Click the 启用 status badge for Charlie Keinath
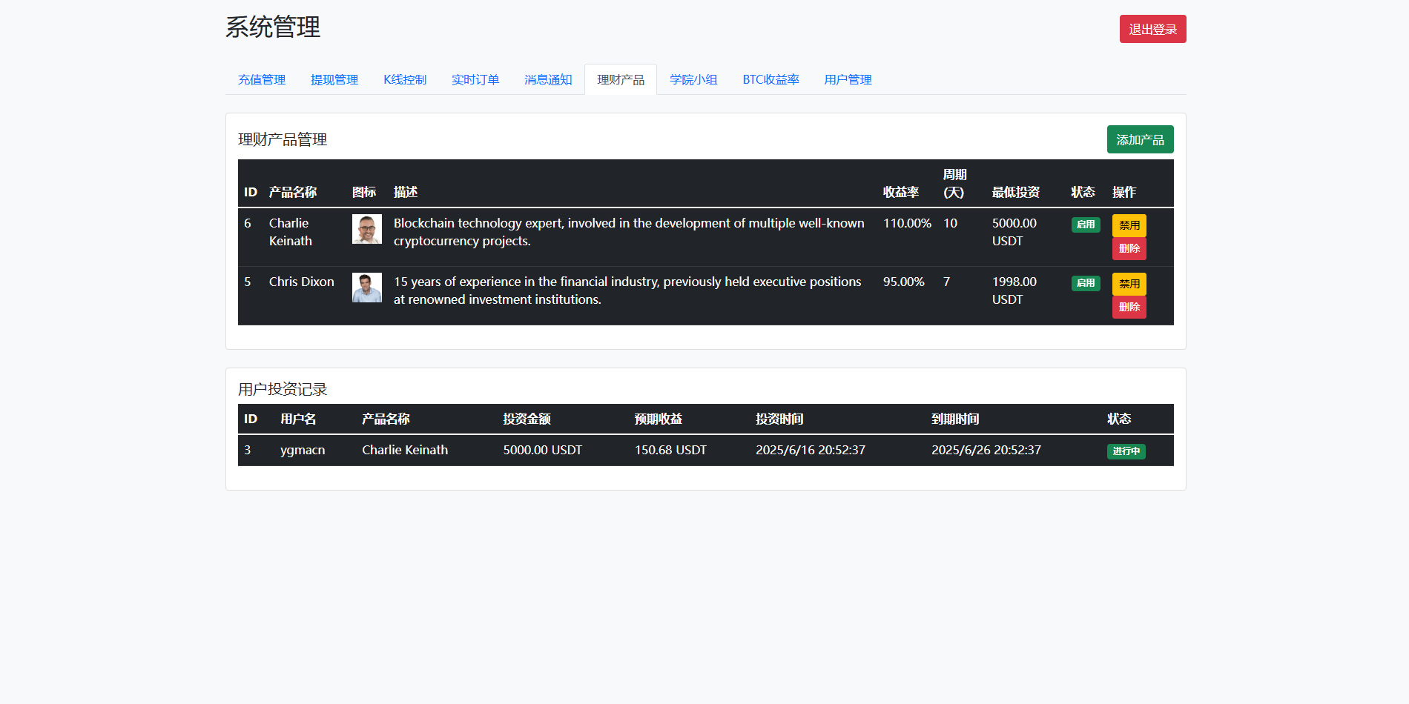This screenshot has width=1409, height=704. pos(1086,225)
